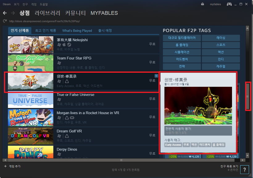
Task: Click 롤 플레잉 tag in hover card
Action: [x=218, y=145]
